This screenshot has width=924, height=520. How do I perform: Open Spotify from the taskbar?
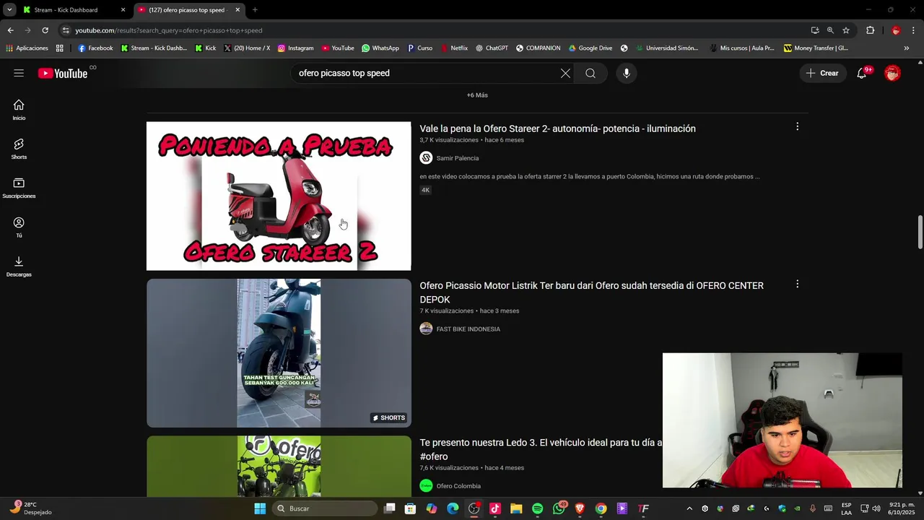(537, 508)
